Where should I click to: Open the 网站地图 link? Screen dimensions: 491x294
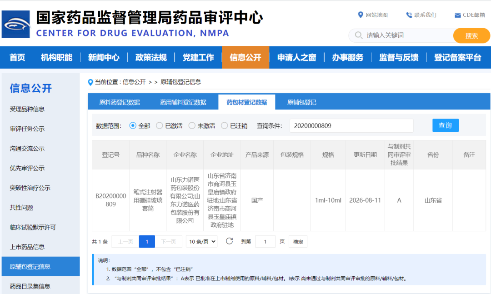(377, 15)
